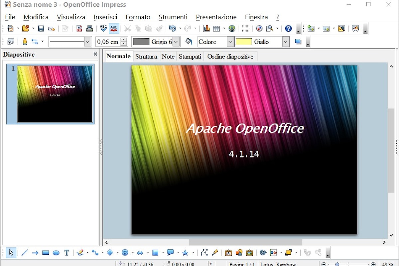The height and width of the screenshot is (266, 399).
Task: Open the Grigio 6 line color dropdown
Action: pyautogui.click(x=176, y=42)
